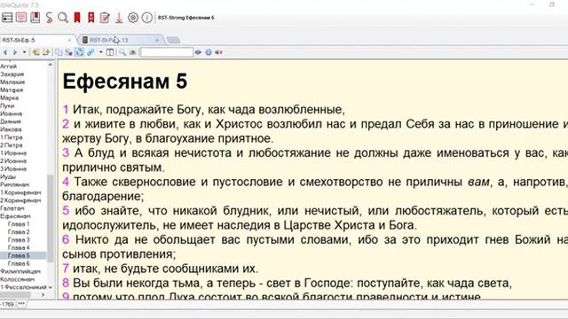Collapse the Ефесянам book node
The image size is (568, 319).
point(15,216)
